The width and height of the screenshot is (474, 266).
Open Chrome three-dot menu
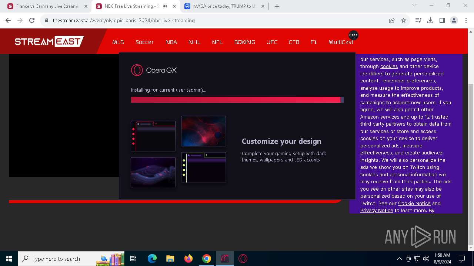tap(466, 20)
